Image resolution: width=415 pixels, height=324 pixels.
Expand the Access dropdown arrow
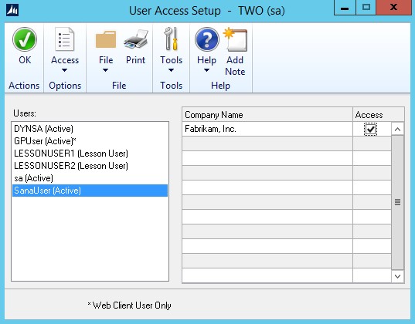(x=65, y=70)
